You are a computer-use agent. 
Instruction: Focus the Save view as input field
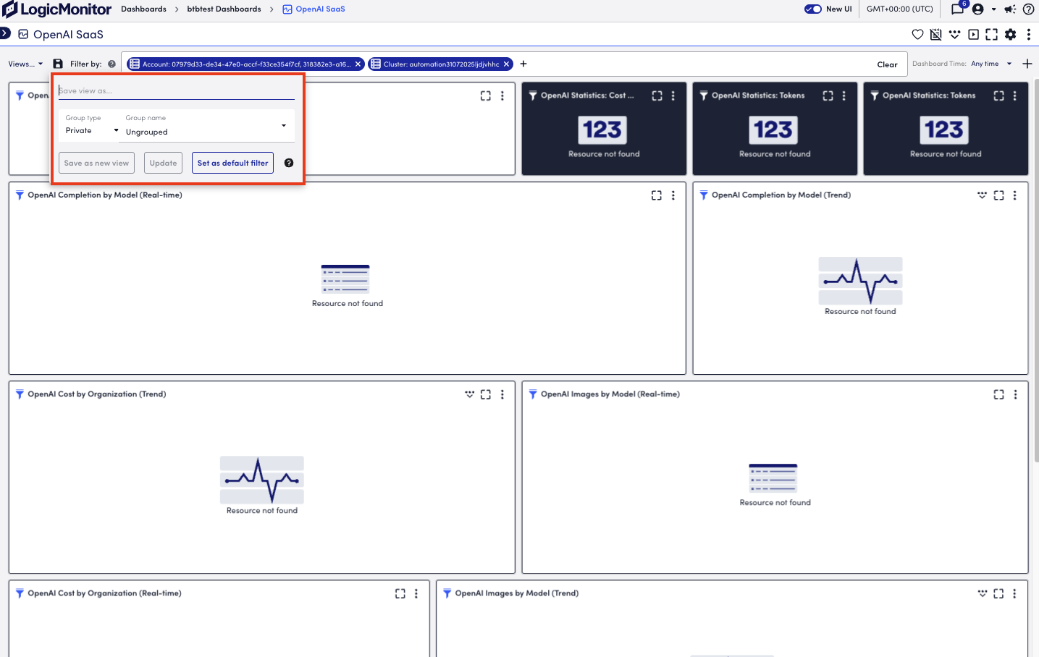click(177, 90)
